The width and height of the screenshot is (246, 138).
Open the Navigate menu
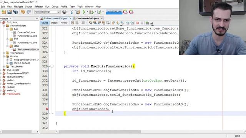[x=18, y=7]
